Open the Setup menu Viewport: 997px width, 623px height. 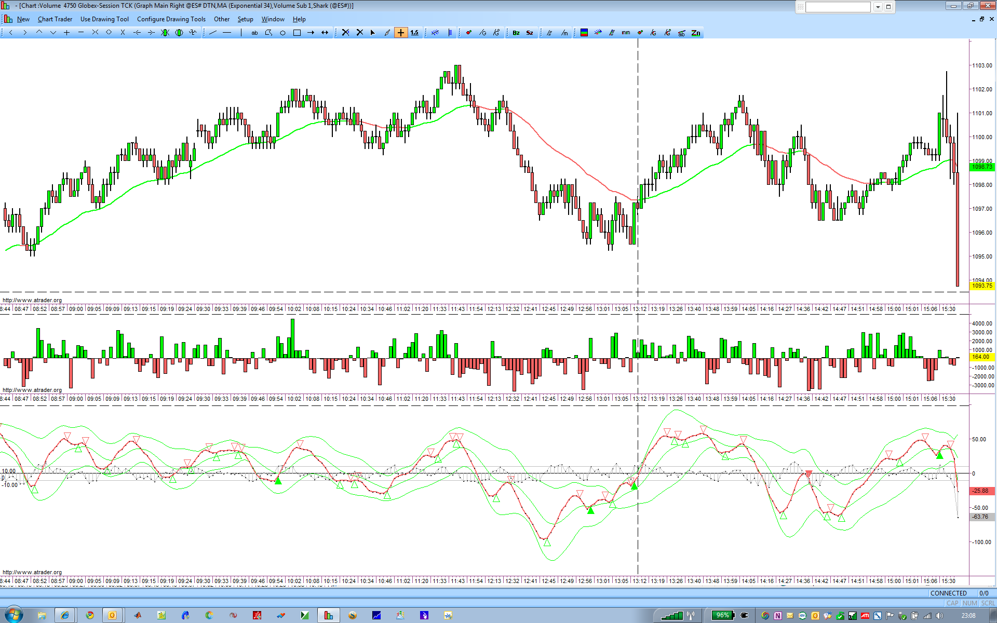(246, 19)
